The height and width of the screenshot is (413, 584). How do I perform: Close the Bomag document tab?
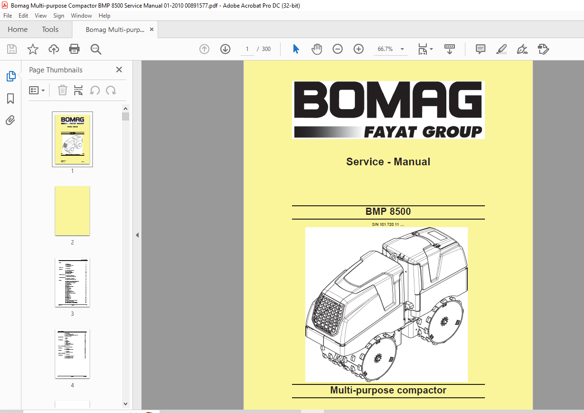[x=152, y=30]
